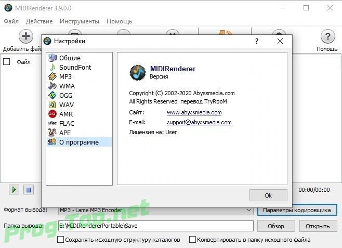Click the MIDIRenderer main window title icon

[x=8, y=8]
